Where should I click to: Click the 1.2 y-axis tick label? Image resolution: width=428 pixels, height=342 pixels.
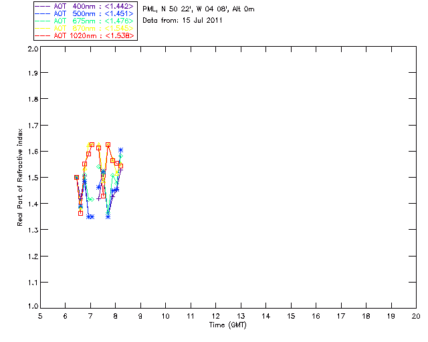coord(33,256)
